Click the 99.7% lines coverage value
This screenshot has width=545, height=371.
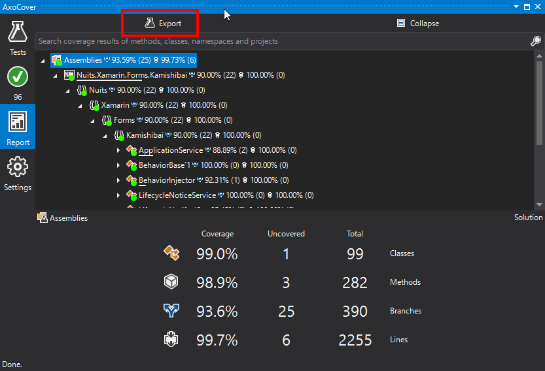(217, 340)
